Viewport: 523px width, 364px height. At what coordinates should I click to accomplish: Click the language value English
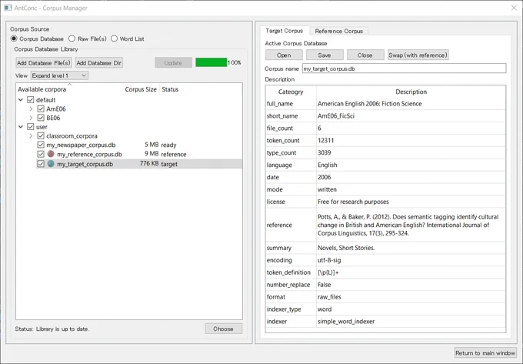tap(411, 165)
